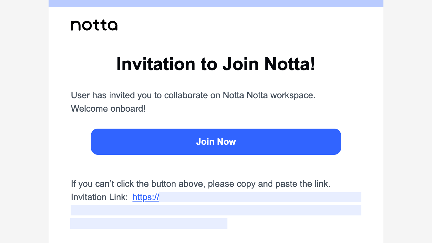Image resolution: width=432 pixels, height=243 pixels.
Task: Click the gray margin left of the email
Action: click(24, 121)
